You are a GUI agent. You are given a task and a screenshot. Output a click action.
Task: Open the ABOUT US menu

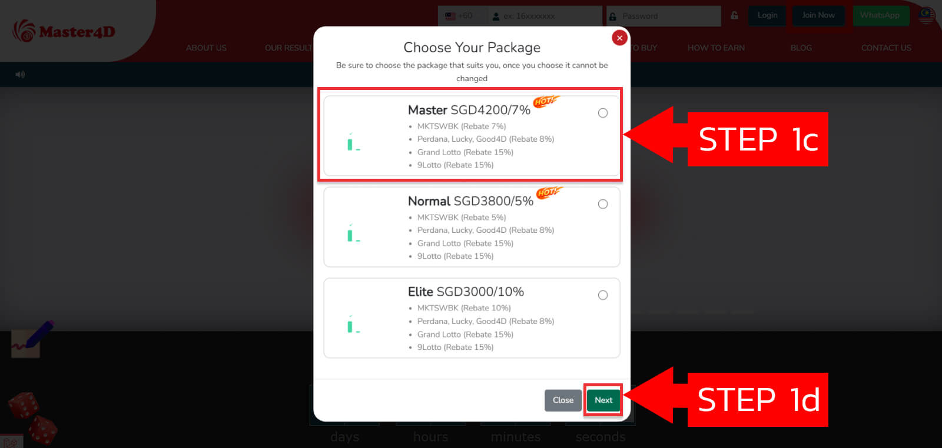tap(206, 48)
